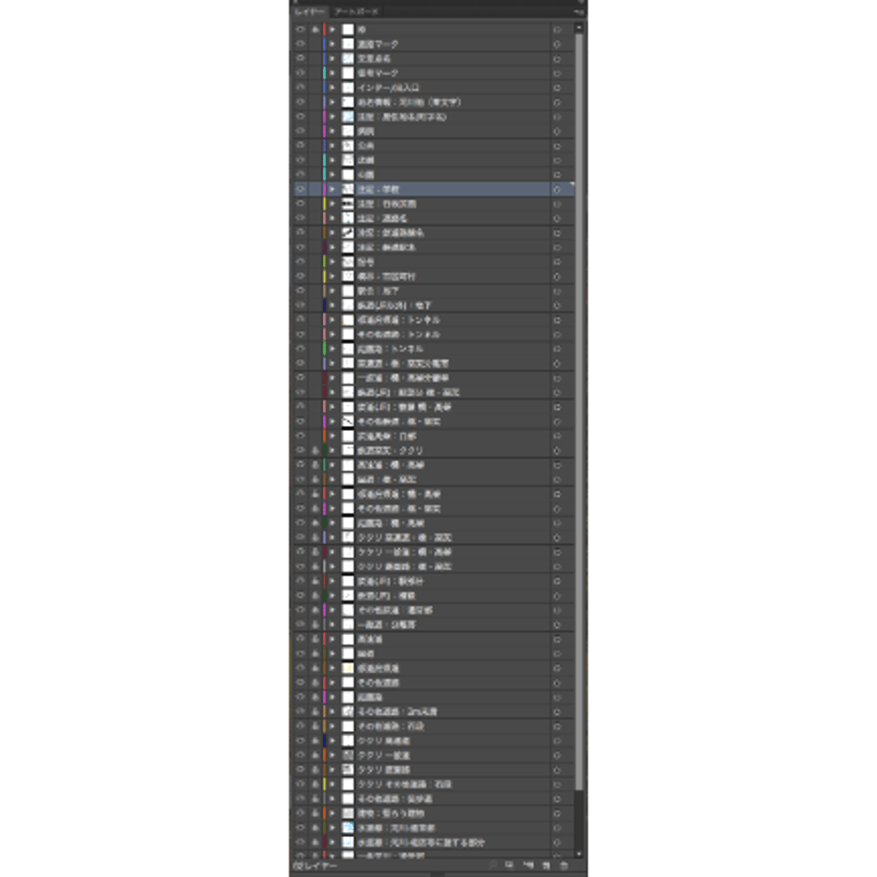Click layer list scrollbar down arrow

579,854
